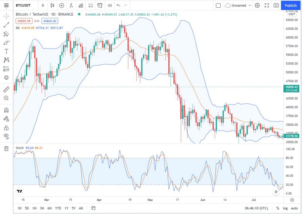
Task: Select the Stoch indicator legend label
Action: tap(20, 148)
